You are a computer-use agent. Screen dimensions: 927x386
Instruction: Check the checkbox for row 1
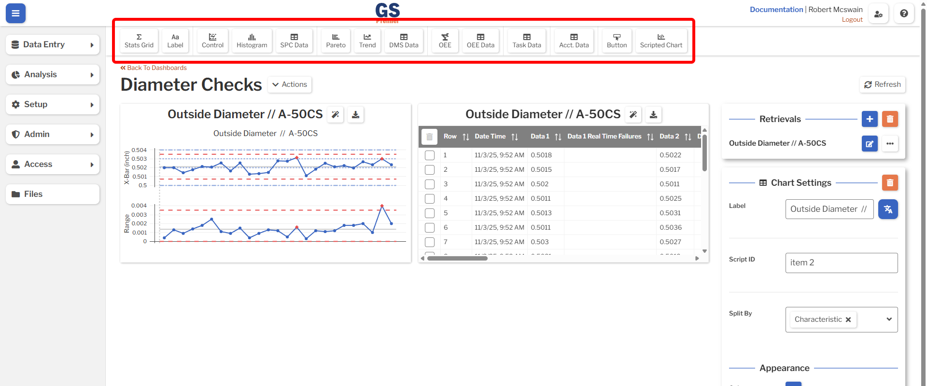pos(430,155)
